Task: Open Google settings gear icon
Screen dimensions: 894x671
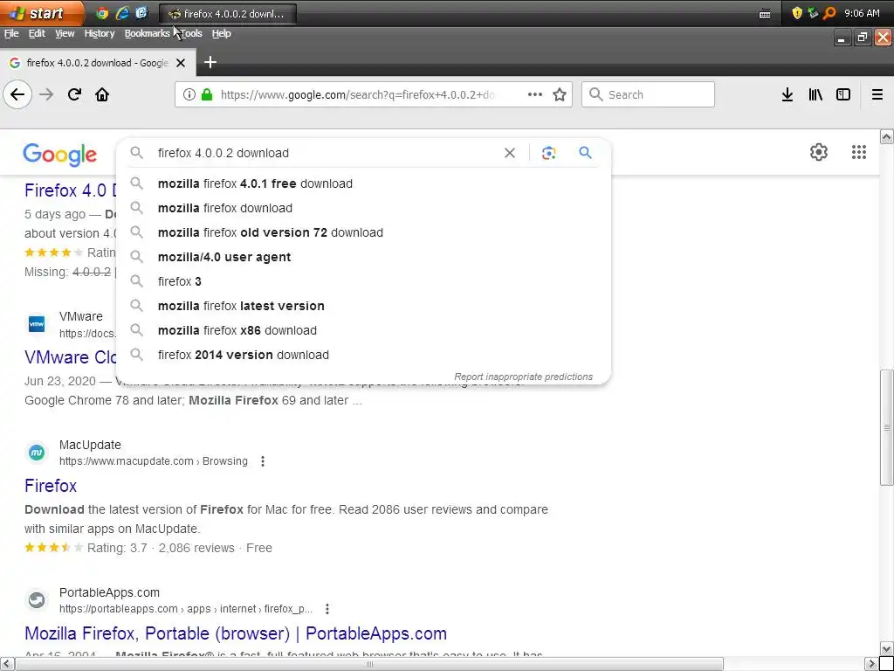Action: click(819, 152)
